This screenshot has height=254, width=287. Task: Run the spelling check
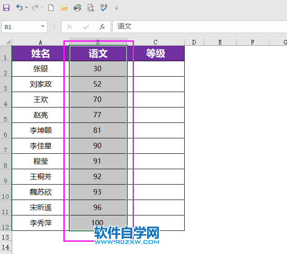104,8
